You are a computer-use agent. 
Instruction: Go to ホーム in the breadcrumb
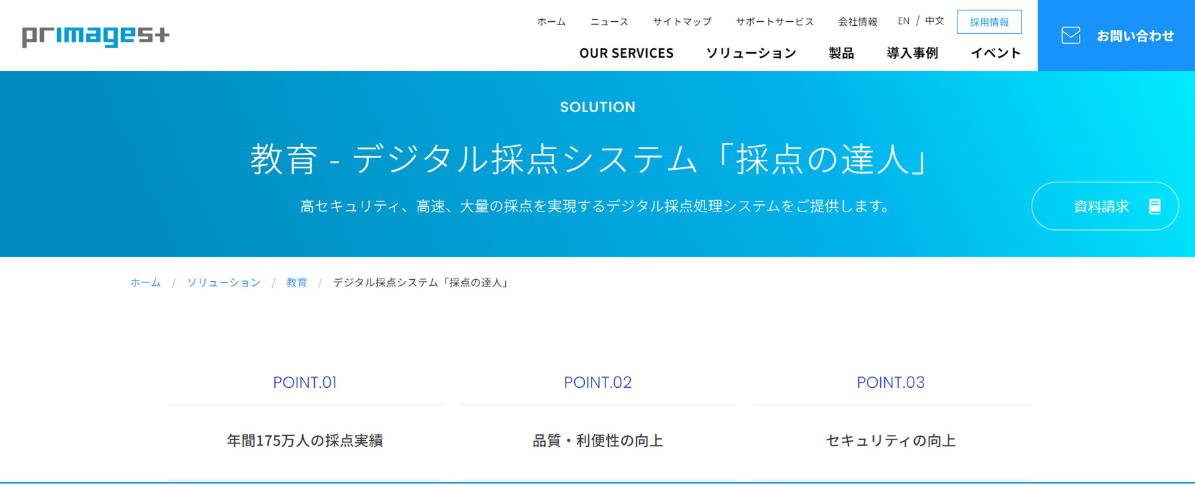click(x=145, y=282)
